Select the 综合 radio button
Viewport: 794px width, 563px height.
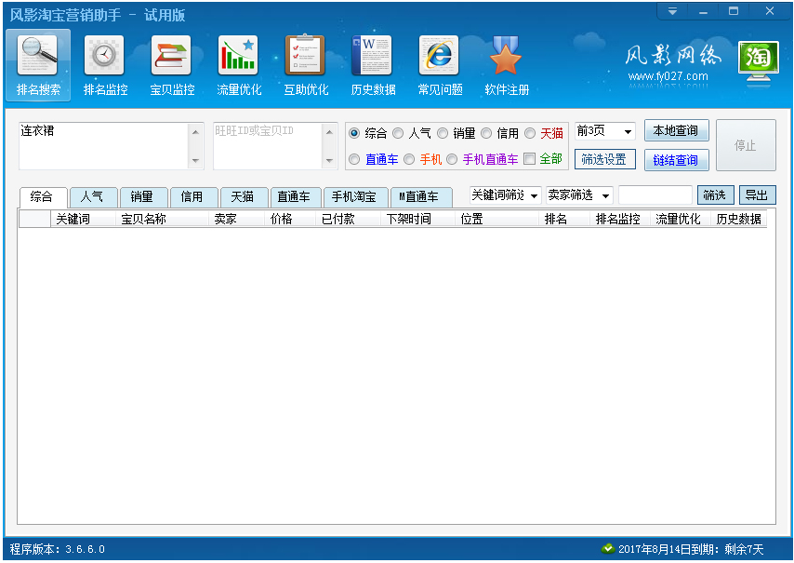(354, 133)
